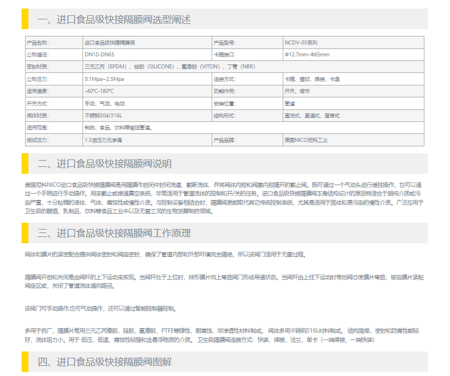
Task: Click the DN10-DN65 nominal diameter cell
Action: pos(100,55)
